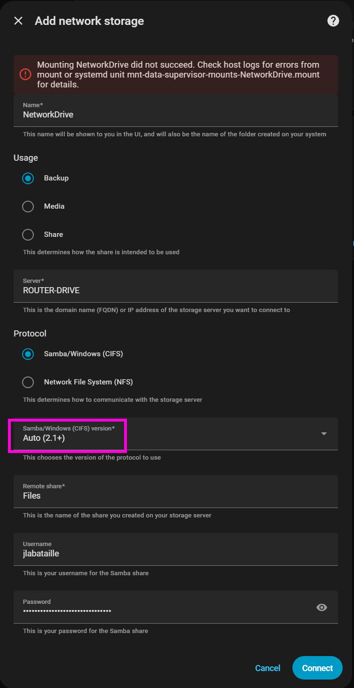The width and height of the screenshot is (354, 688).
Task: Close the Add network storage dialog
Action: coord(18,21)
